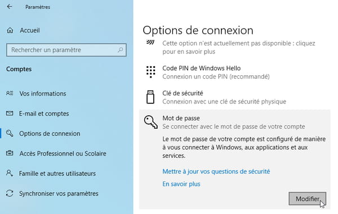This screenshot has height=214, width=338.
Task: Click the sync arrows icon
Action: pyautogui.click(x=10, y=193)
